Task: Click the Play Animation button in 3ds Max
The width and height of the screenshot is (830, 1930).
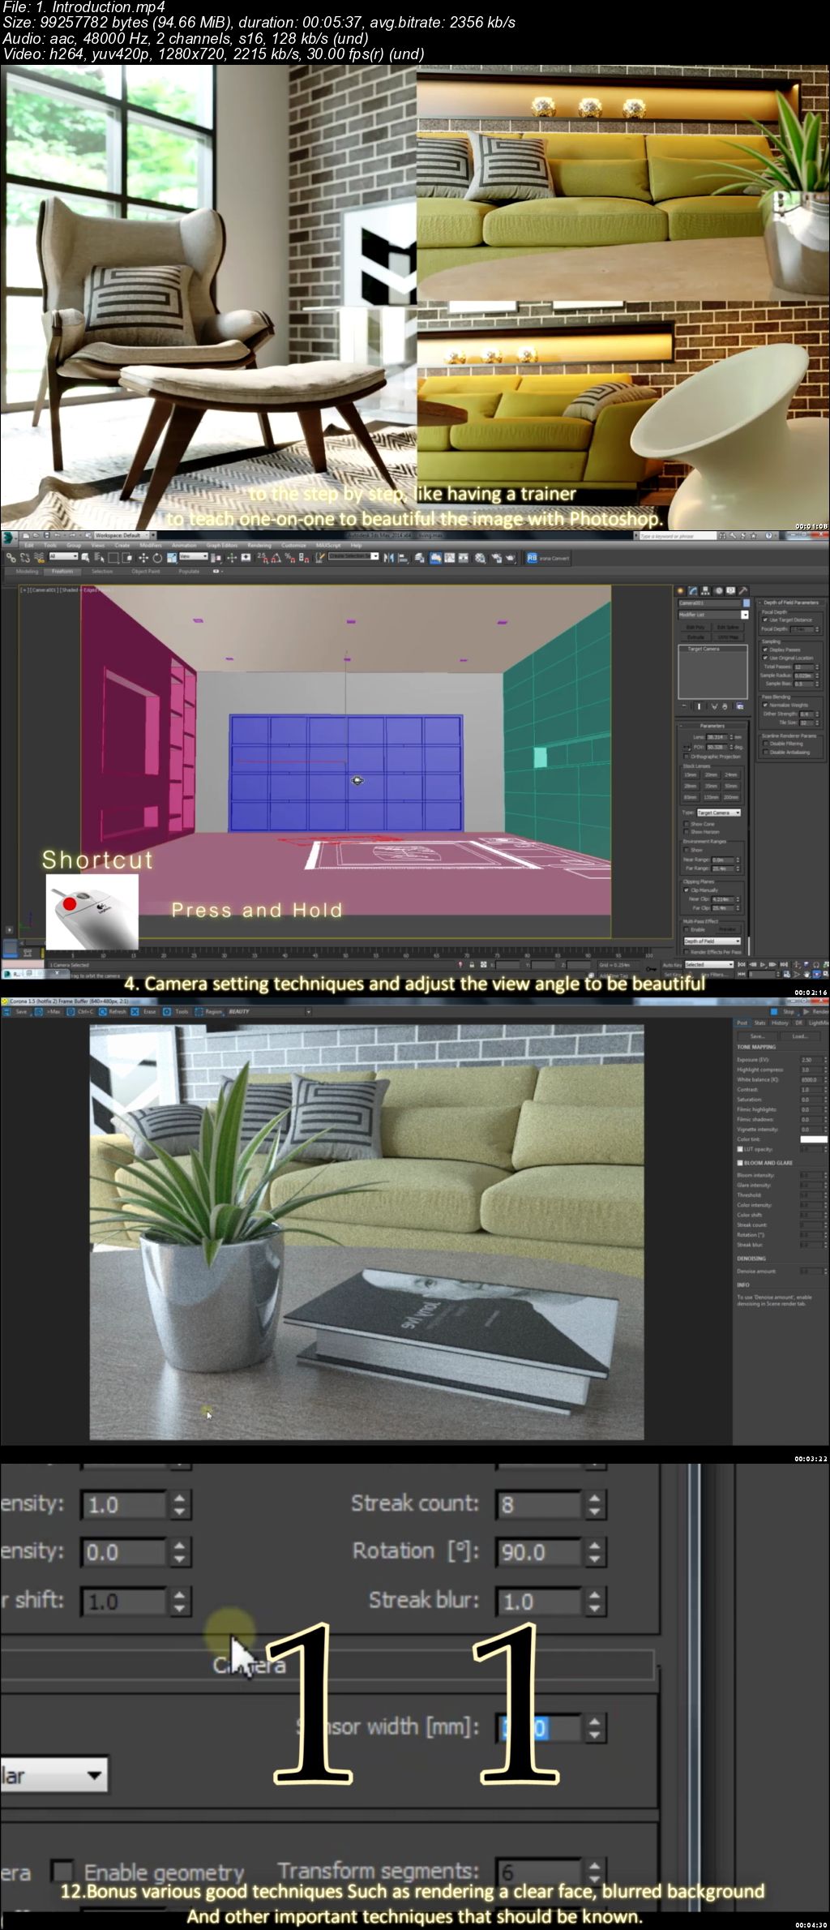Action: [763, 964]
